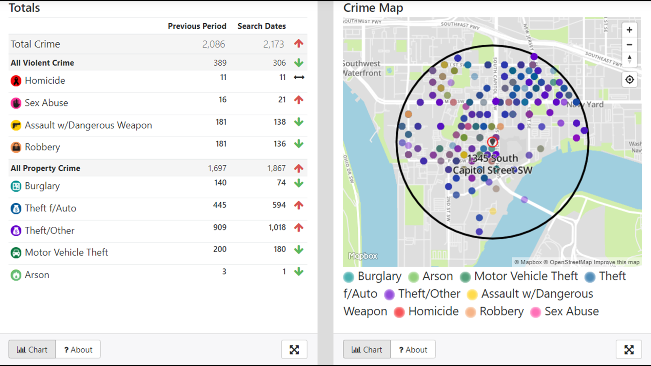Click the Crime Map panel title
The image size is (651, 366).
tap(373, 8)
